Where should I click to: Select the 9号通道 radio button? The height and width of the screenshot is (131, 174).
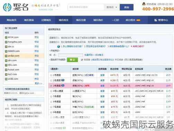(51, 112)
